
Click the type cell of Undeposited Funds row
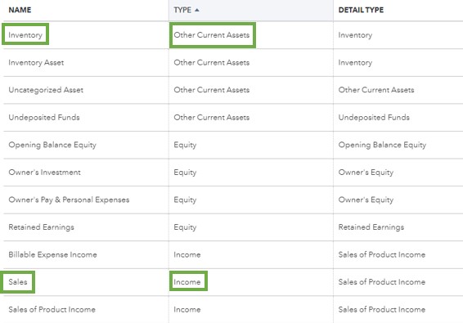(x=211, y=117)
